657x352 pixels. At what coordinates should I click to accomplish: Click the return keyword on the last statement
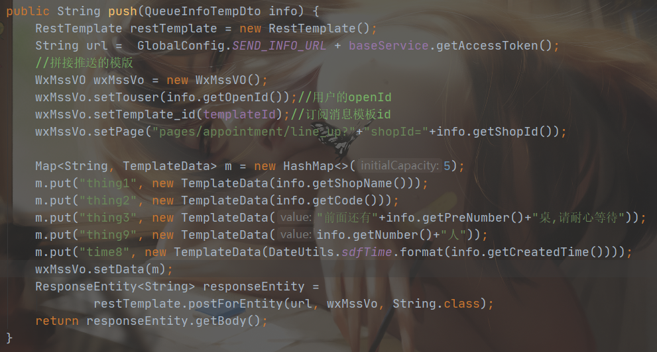(56, 321)
